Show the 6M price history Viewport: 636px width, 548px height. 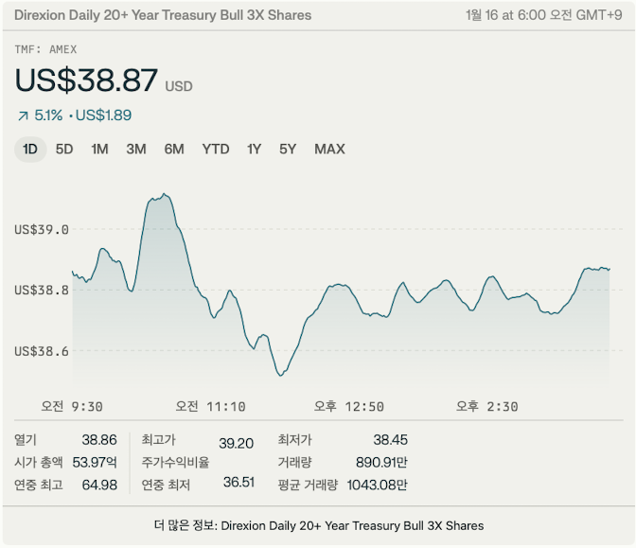coord(174,150)
